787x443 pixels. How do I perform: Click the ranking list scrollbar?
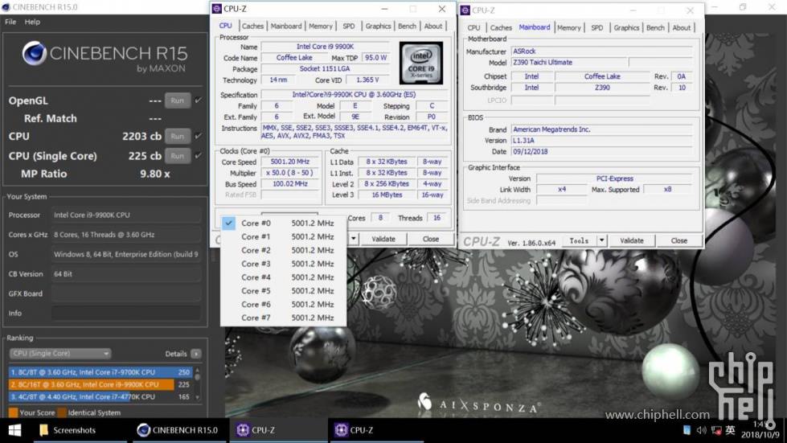(x=197, y=384)
